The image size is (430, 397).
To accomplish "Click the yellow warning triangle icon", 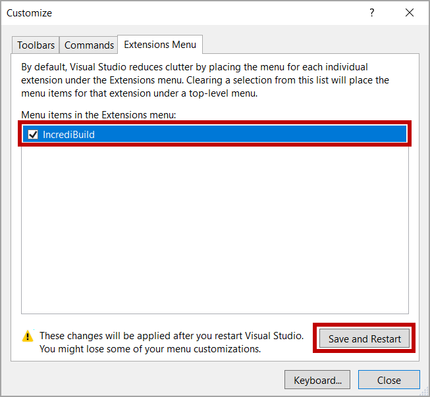I will pos(28,337).
